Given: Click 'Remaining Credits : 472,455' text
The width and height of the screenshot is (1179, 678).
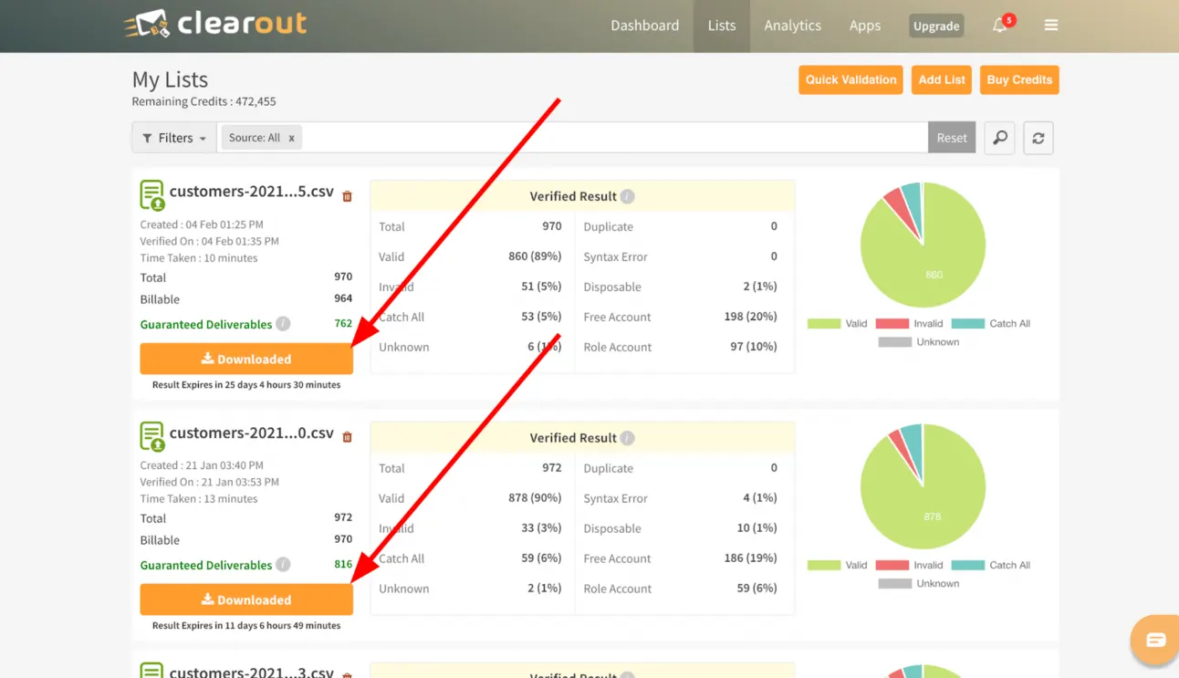Looking at the screenshot, I should [x=203, y=101].
